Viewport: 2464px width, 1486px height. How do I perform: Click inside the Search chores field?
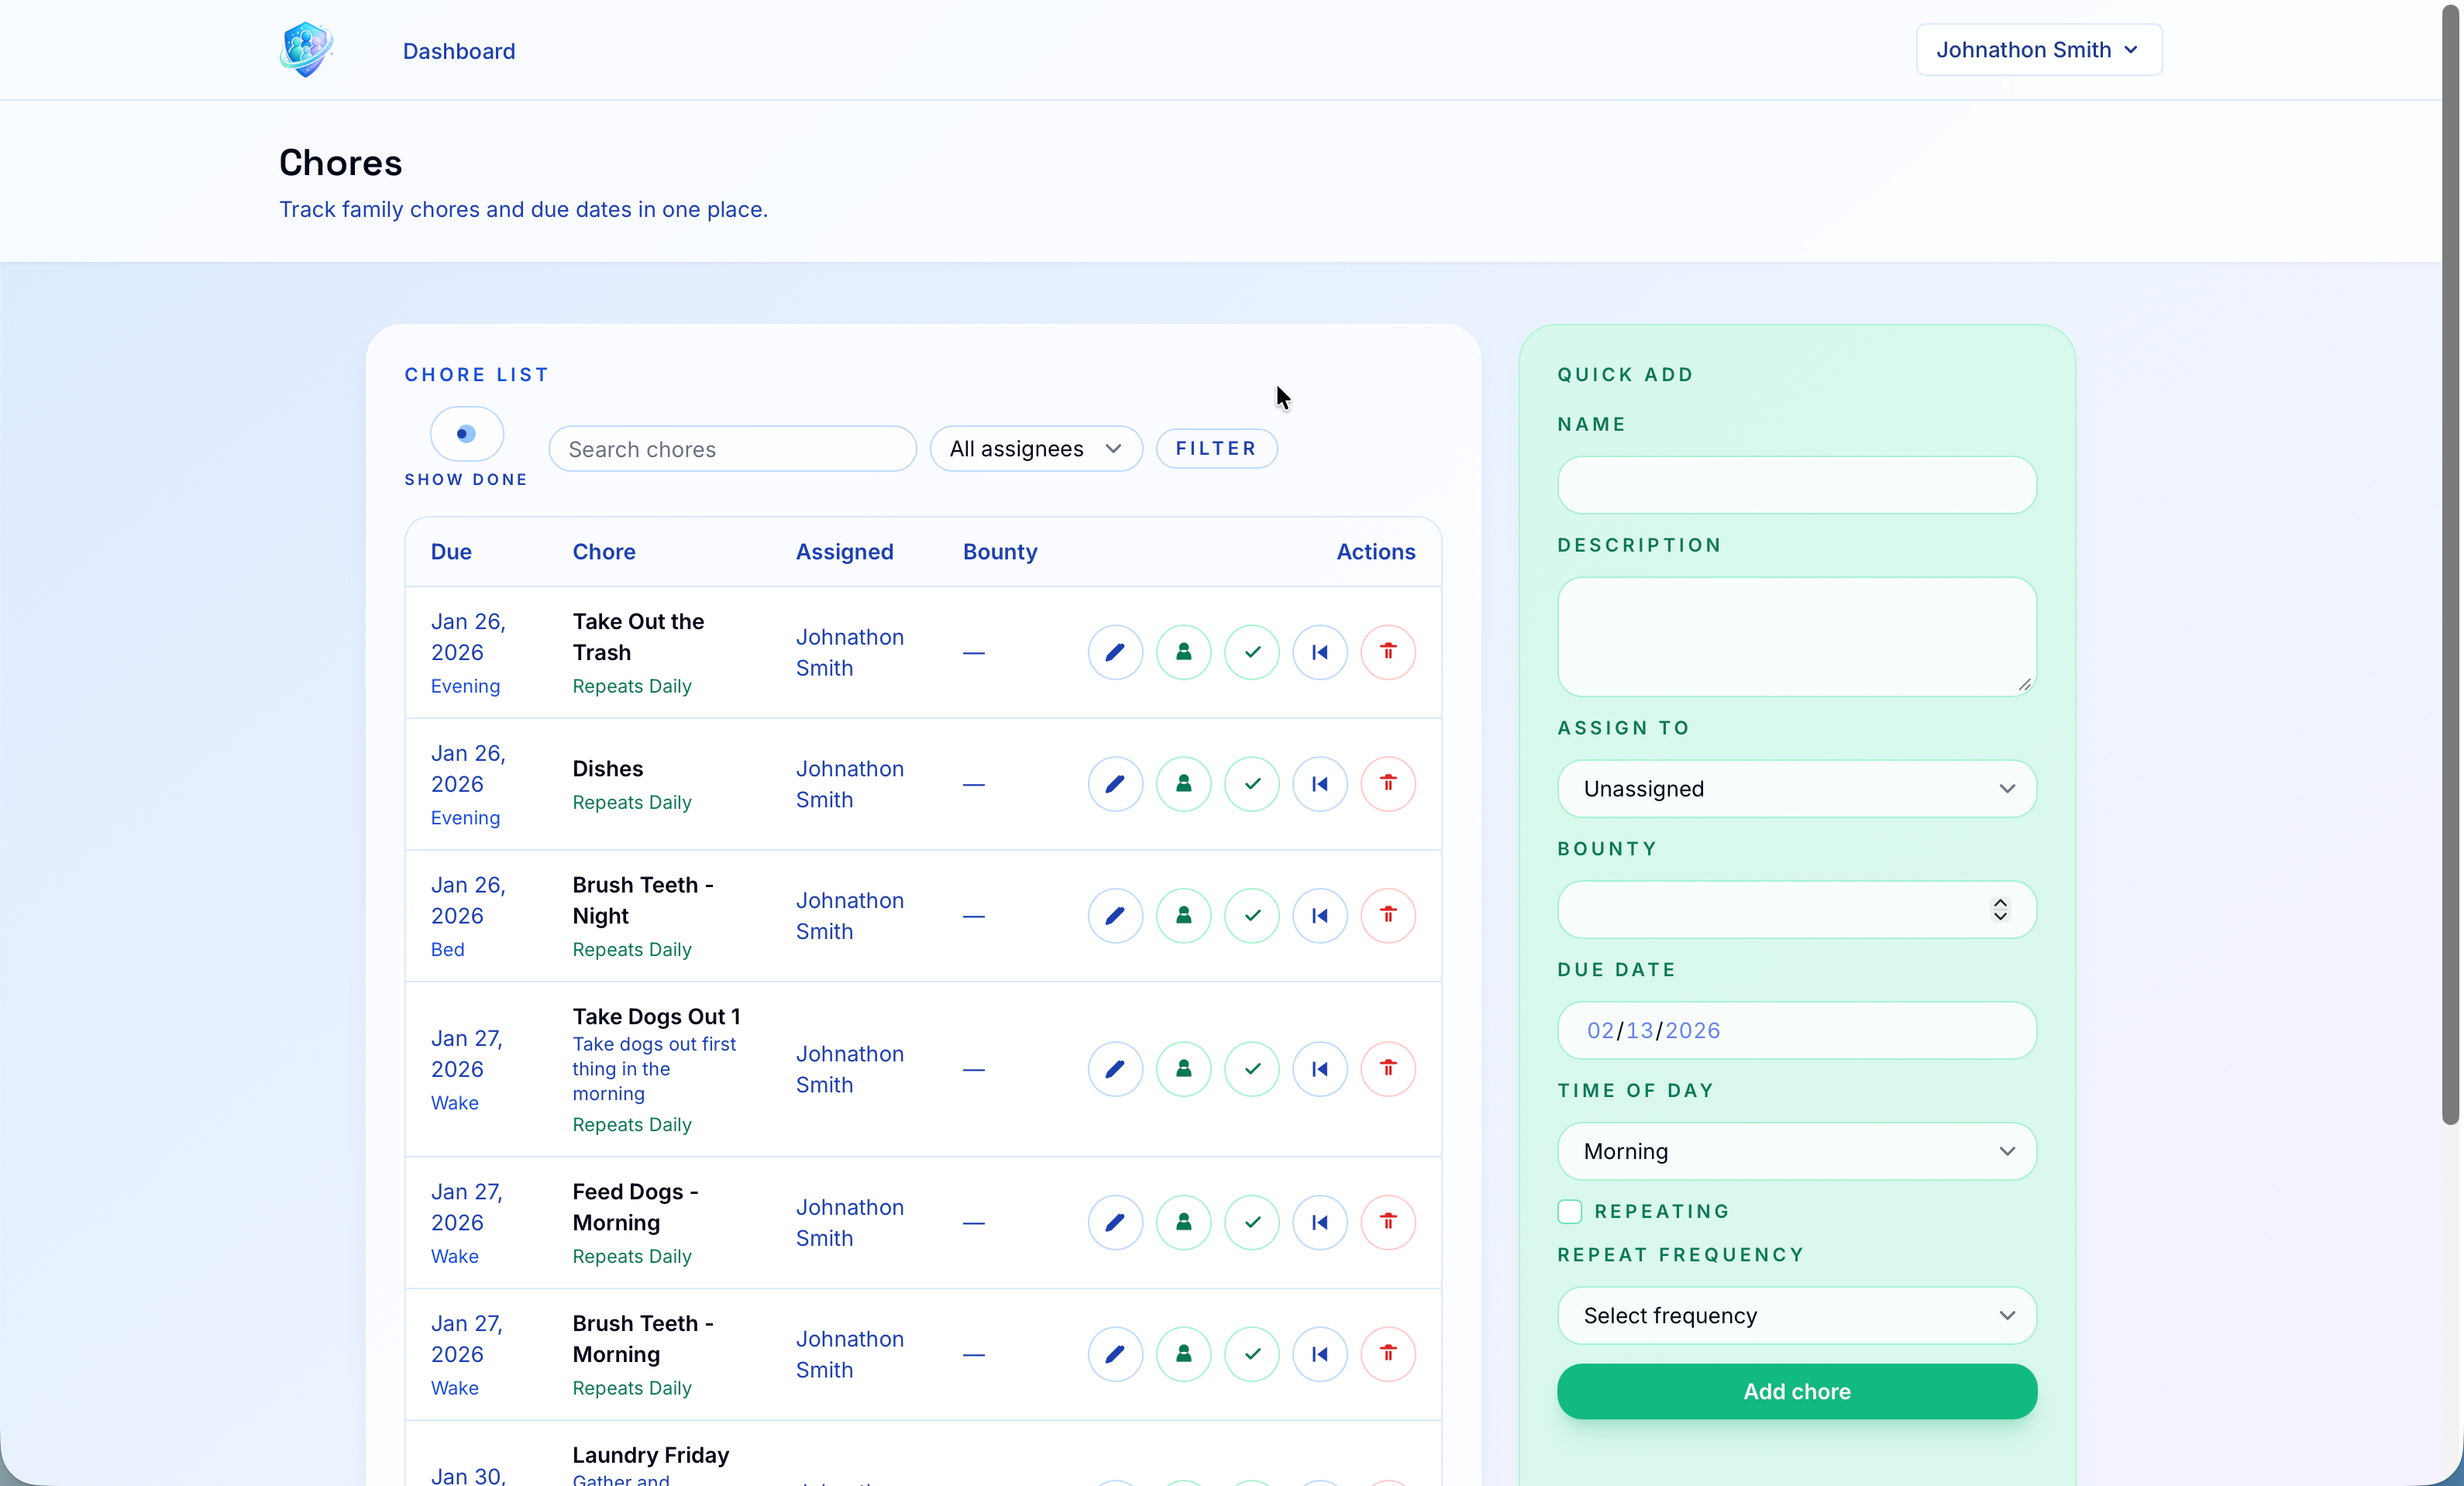click(x=732, y=449)
